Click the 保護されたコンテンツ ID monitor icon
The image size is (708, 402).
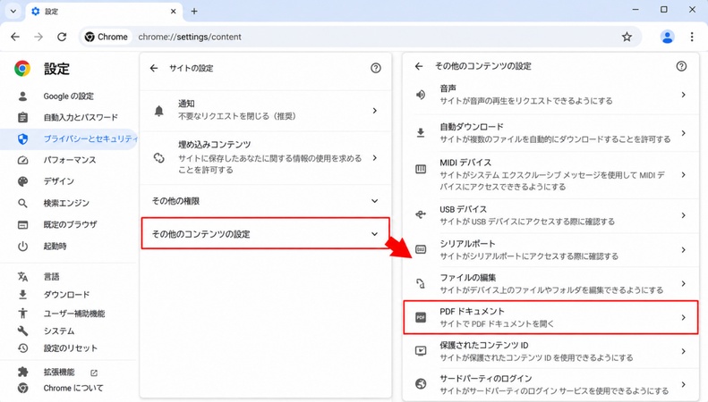tap(421, 350)
